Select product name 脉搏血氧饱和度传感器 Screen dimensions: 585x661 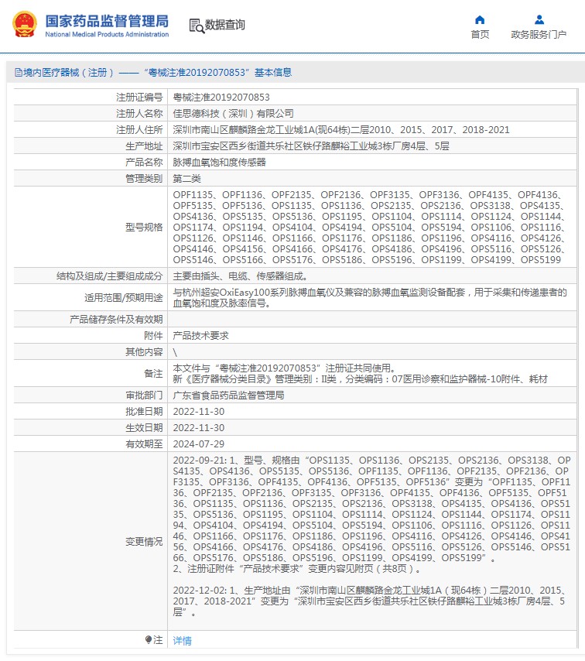pyautogui.click(x=219, y=163)
